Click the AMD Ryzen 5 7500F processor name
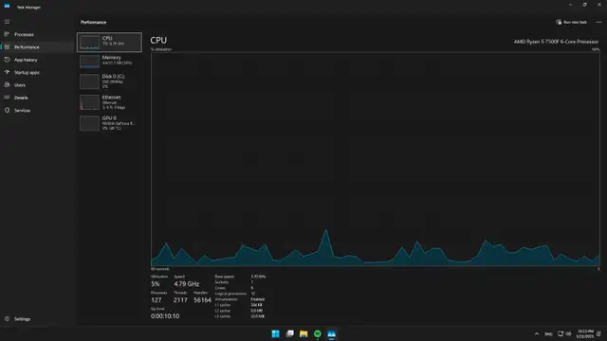Viewport: 607px width, 341px height. (x=556, y=42)
